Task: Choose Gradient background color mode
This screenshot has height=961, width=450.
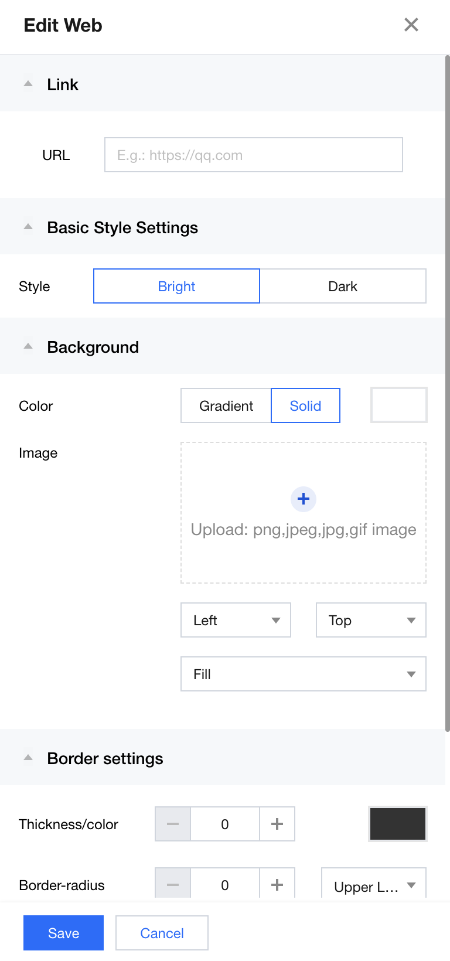Action: (226, 405)
